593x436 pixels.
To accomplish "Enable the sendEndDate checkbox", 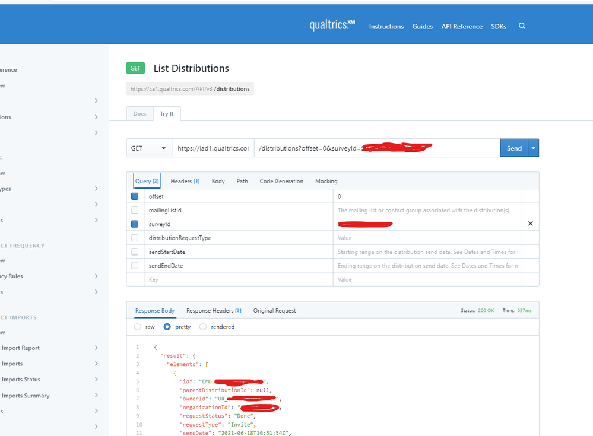I will [135, 266].
